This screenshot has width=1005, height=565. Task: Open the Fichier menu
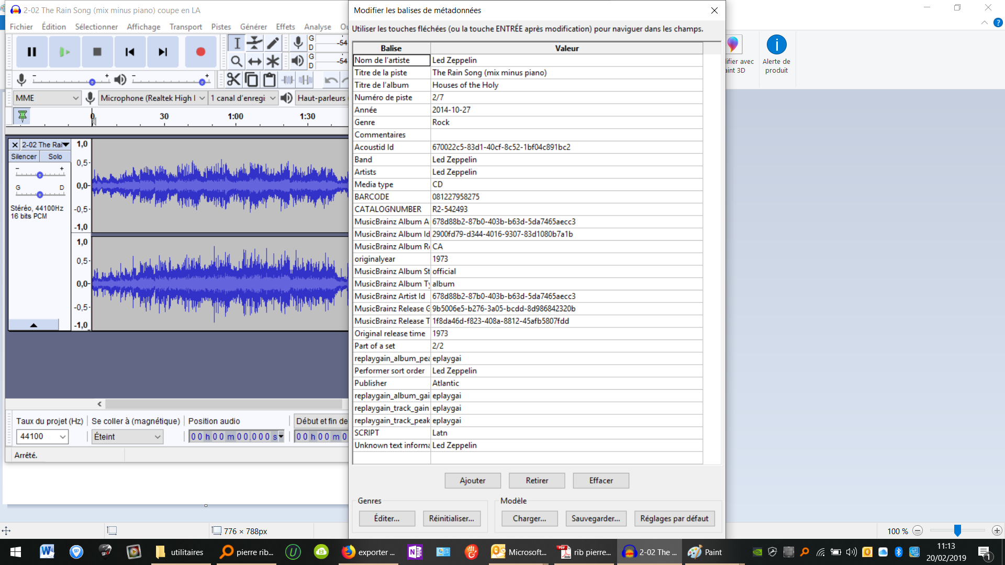click(x=21, y=27)
